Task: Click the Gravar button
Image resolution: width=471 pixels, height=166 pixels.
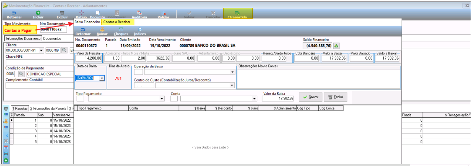Action: 310,97
